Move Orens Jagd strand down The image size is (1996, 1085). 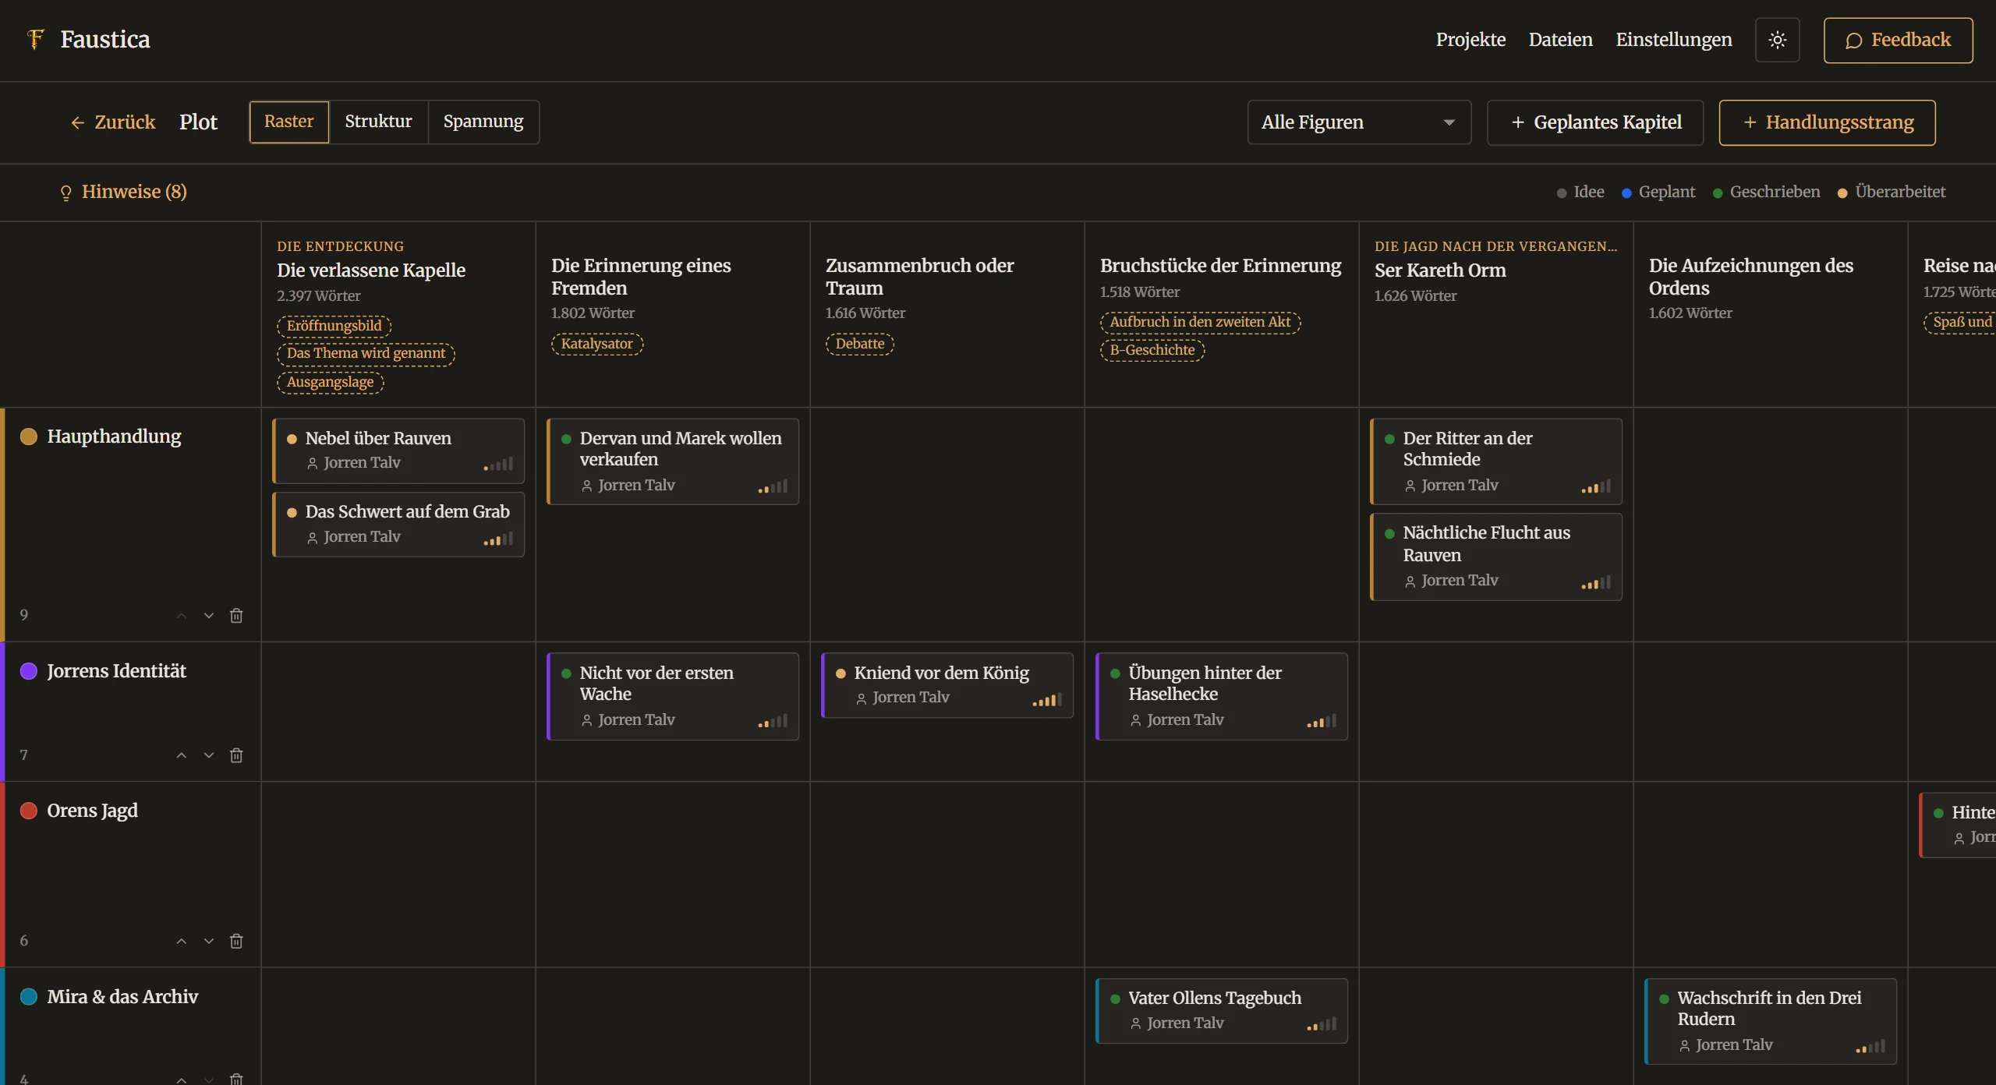coord(209,941)
